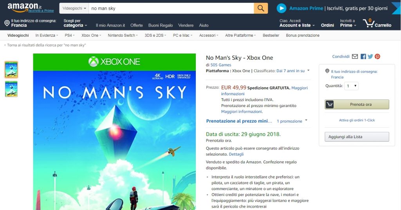Select the second product thumbnail image
Image resolution: width=401 pixels, height=210 pixels.
(x=11, y=89)
